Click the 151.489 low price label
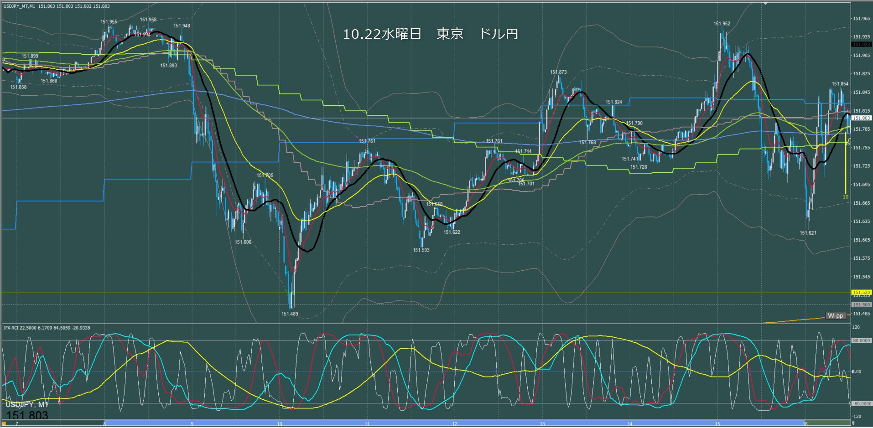 point(290,314)
